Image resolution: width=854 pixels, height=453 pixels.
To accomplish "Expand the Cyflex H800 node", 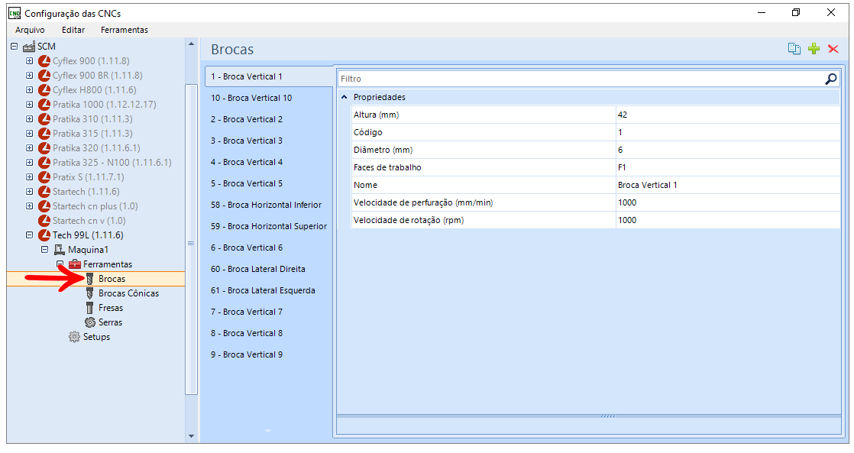I will click(30, 90).
